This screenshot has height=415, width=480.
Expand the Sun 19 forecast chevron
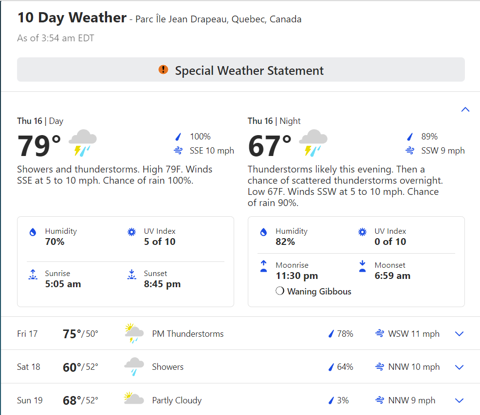(x=459, y=400)
